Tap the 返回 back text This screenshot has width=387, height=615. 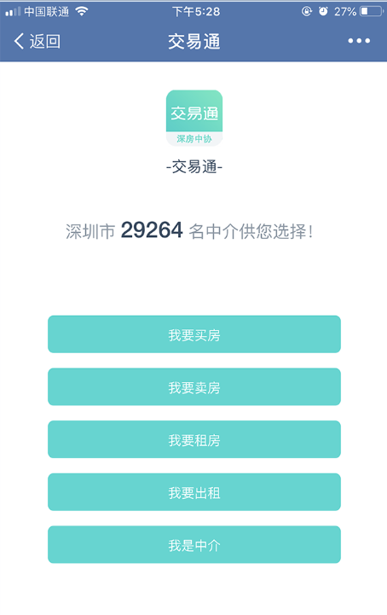click(x=45, y=41)
